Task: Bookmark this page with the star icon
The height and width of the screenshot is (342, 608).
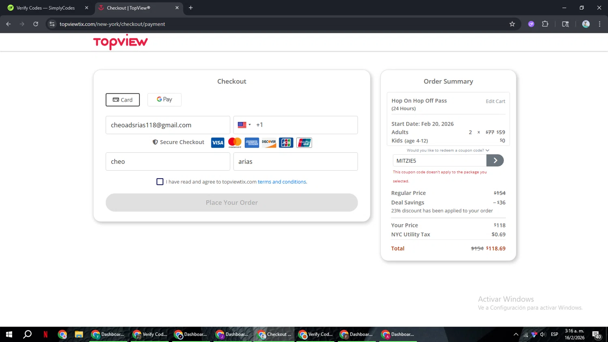Action: click(512, 24)
